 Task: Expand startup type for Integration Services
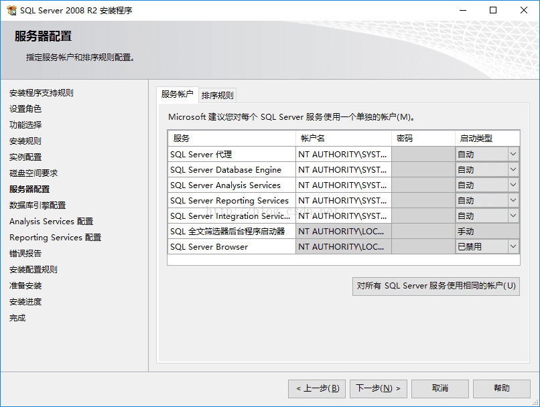513,216
